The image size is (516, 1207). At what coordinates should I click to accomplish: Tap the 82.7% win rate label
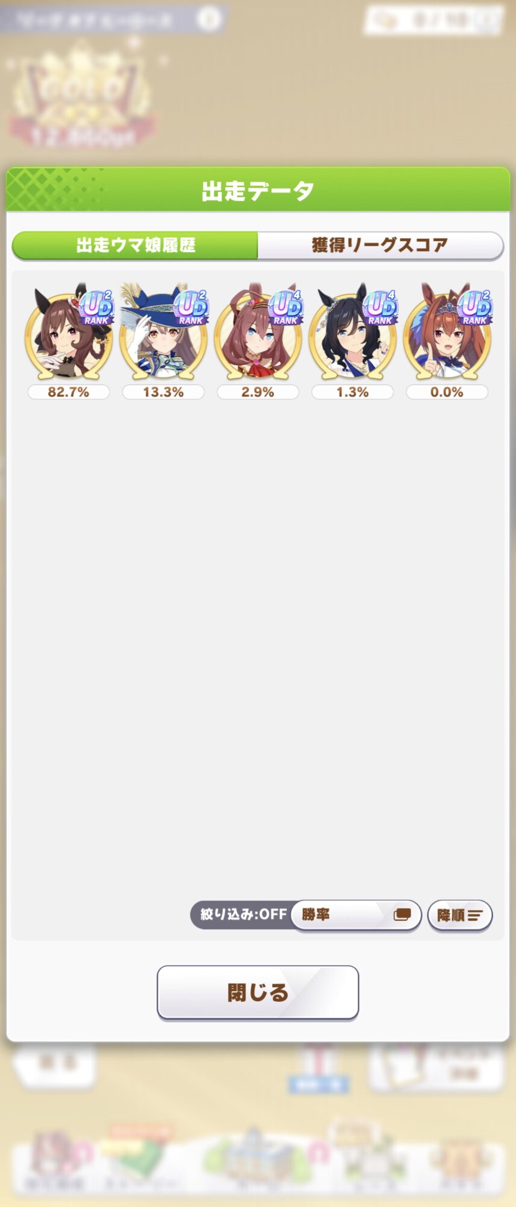68,392
